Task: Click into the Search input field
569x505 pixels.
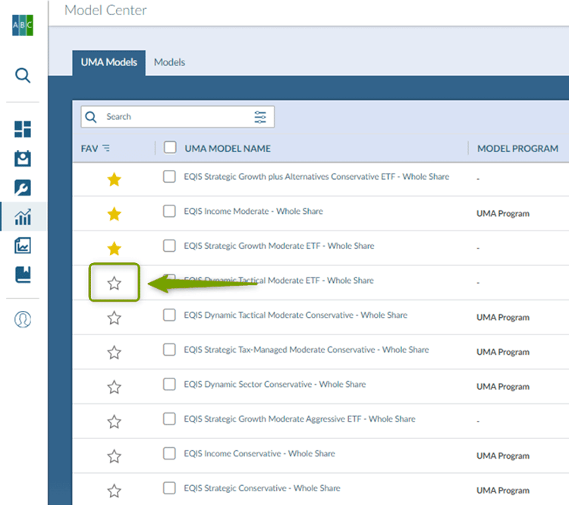Action: [174, 117]
